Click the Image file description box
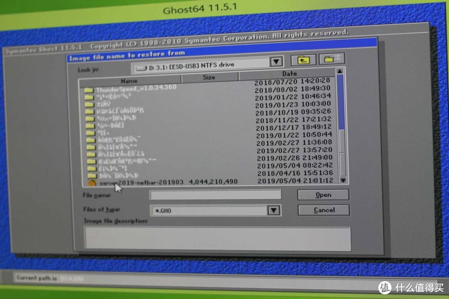449x299 pixels. point(217,239)
